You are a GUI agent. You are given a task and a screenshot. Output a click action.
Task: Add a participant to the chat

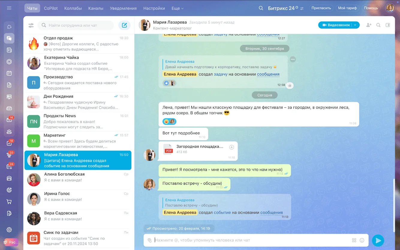(x=369, y=25)
